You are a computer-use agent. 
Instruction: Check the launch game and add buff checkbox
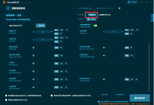coord(6,100)
